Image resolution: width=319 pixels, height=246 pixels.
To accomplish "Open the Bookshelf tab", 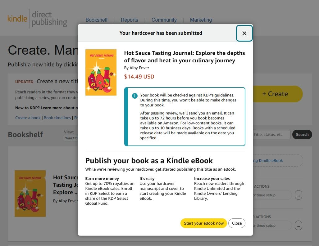I will pos(97,20).
